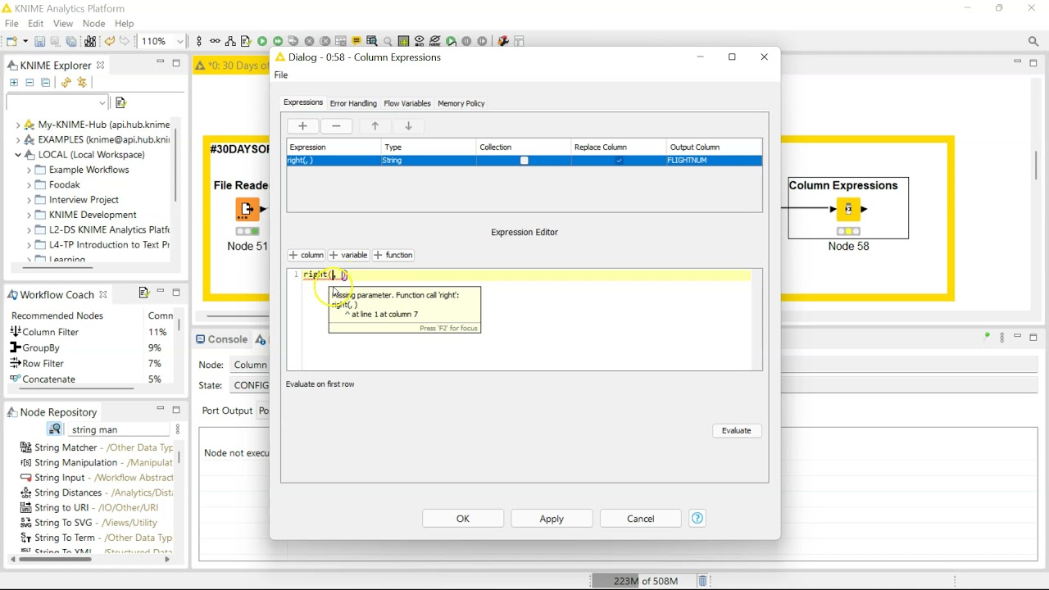The height and width of the screenshot is (590, 1049).
Task: Click the Auto layout icon in toolbar
Action: (x=230, y=41)
